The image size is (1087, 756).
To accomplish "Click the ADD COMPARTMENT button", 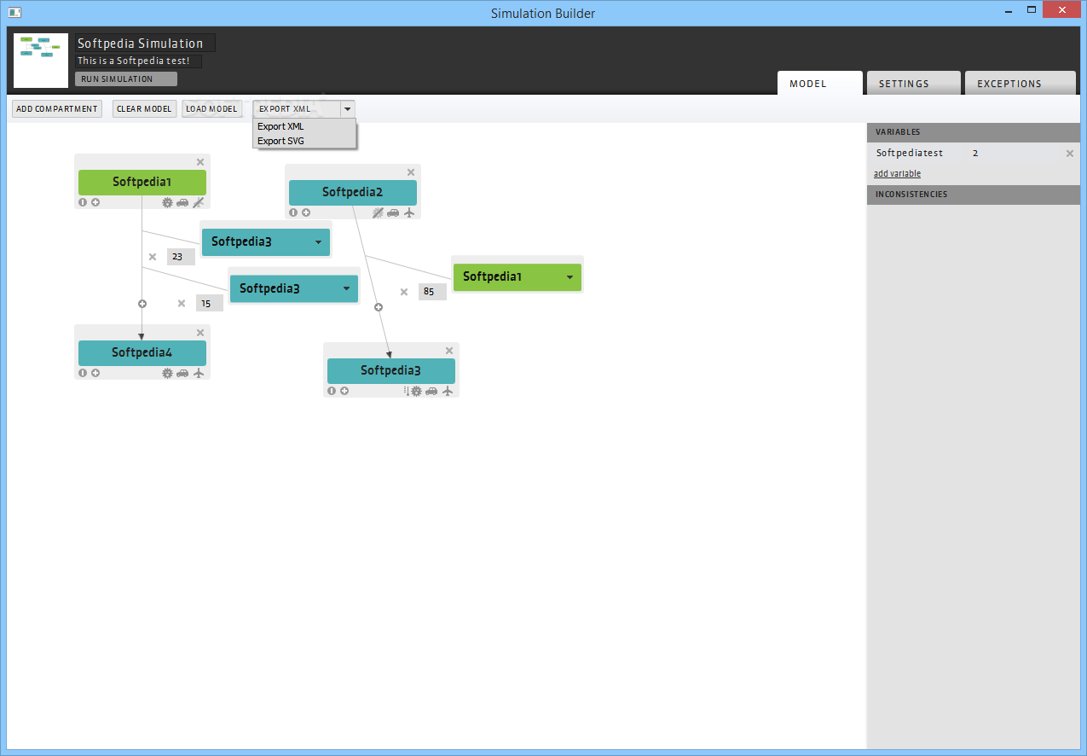I will [57, 109].
